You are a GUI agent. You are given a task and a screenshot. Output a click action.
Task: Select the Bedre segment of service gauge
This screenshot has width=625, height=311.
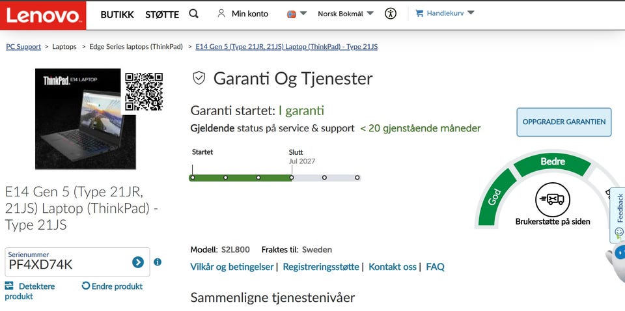tap(553, 163)
